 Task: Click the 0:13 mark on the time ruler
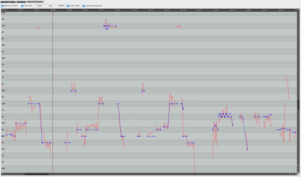point(135,10)
